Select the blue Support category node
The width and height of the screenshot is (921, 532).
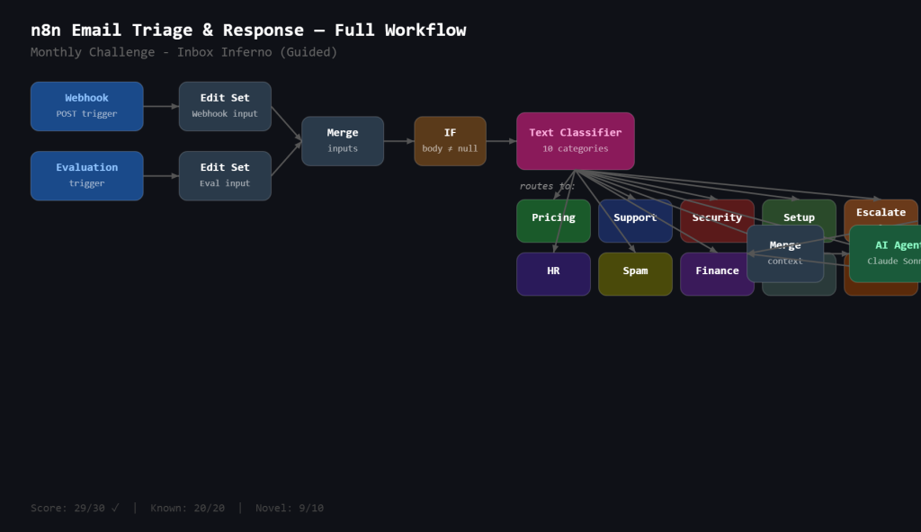pos(635,220)
